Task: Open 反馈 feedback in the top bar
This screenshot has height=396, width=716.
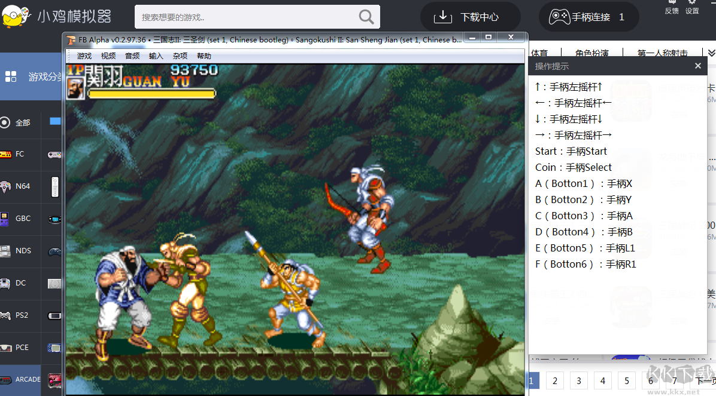Action: tap(672, 7)
